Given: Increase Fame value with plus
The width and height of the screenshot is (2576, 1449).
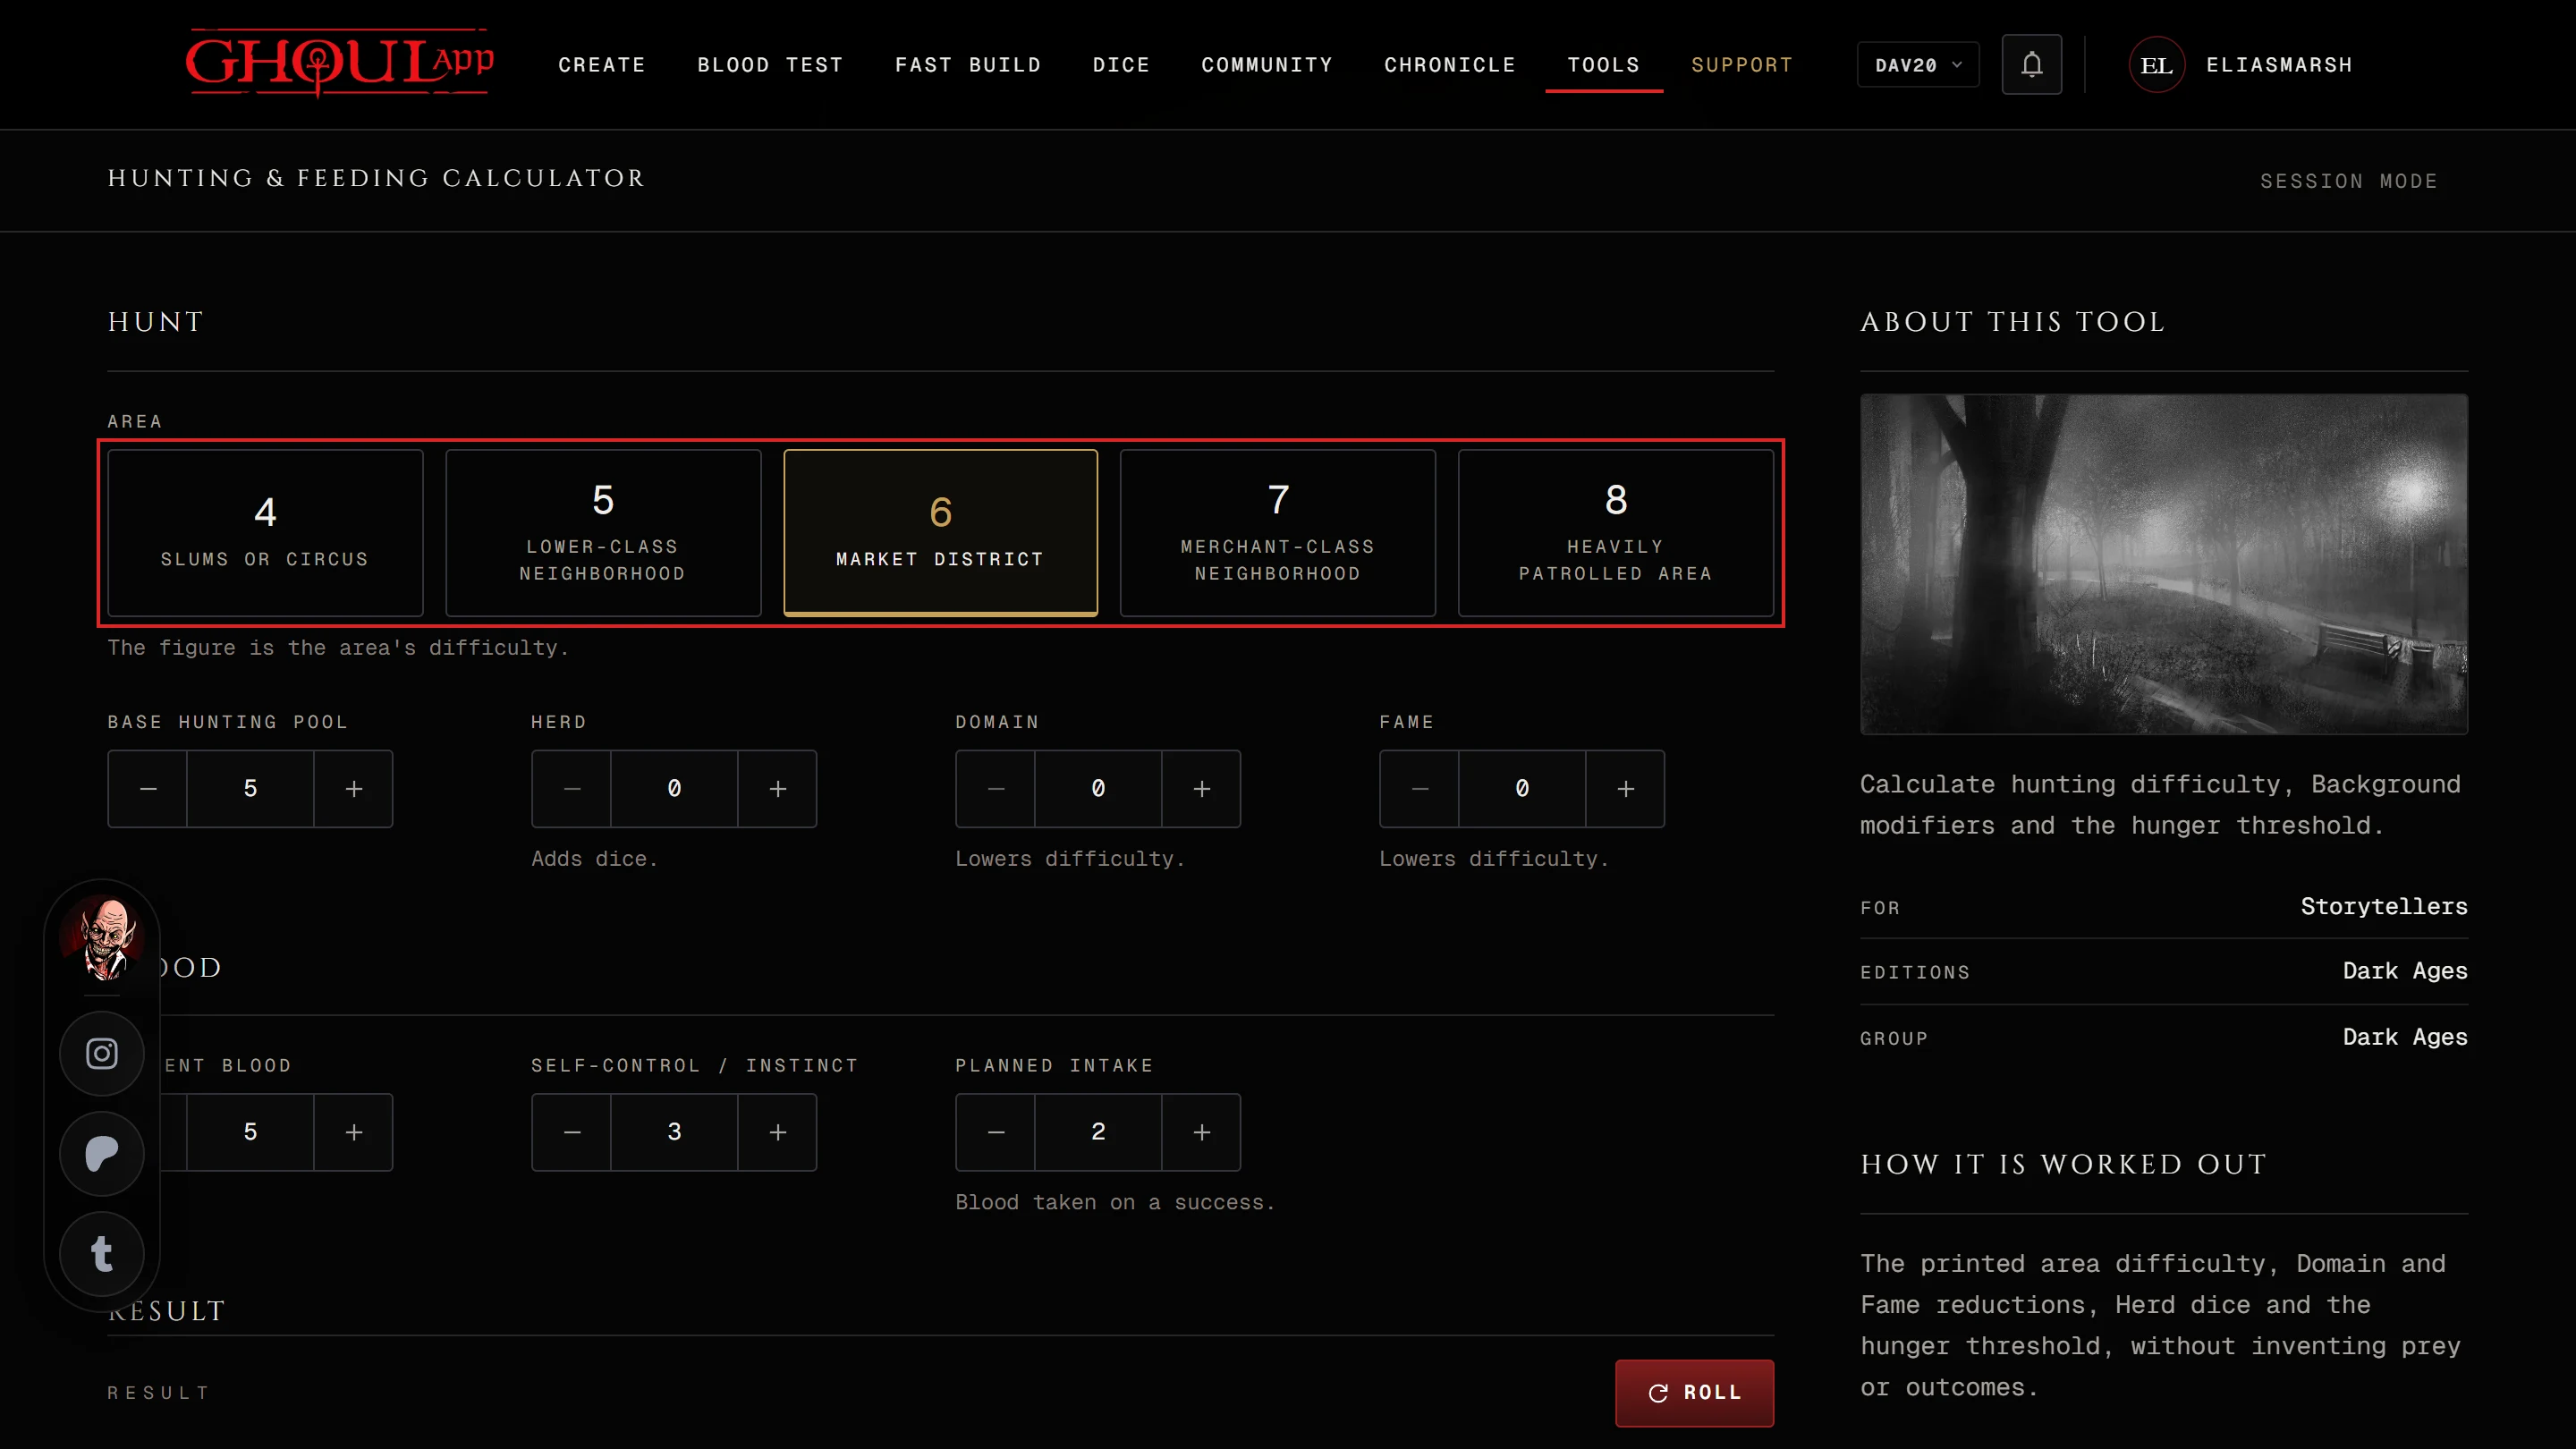Looking at the screenshot, I should (1625, 789).
